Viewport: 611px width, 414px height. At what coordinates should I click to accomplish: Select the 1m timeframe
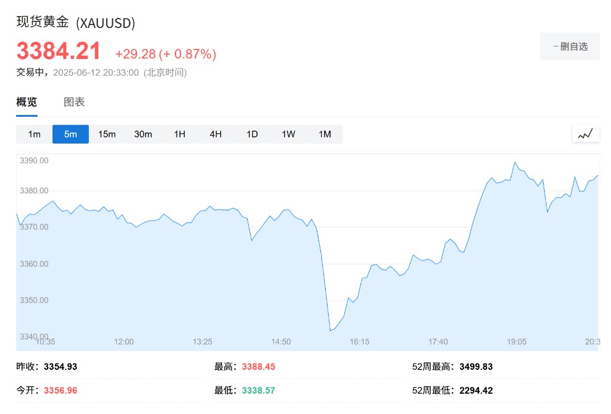tap(34, 134)
